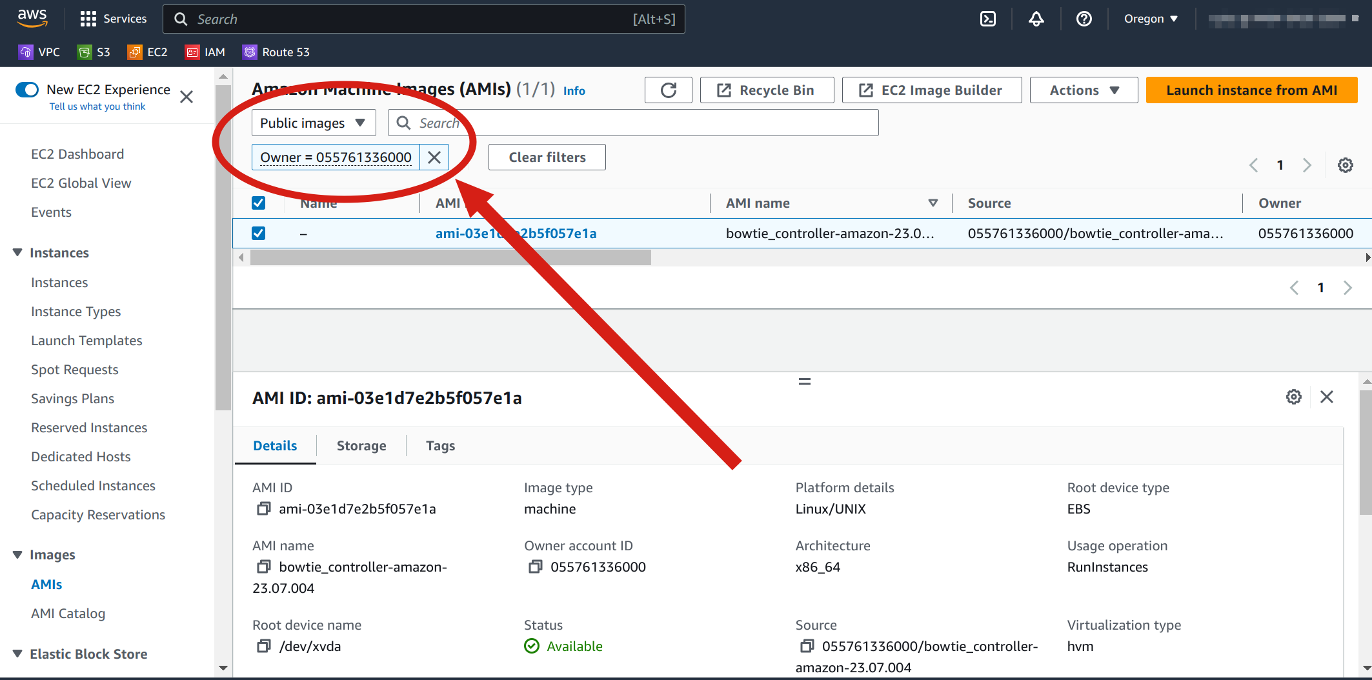Open the account menu in header
This screenshot has width=1372, height=680.
click(1283, 19)
